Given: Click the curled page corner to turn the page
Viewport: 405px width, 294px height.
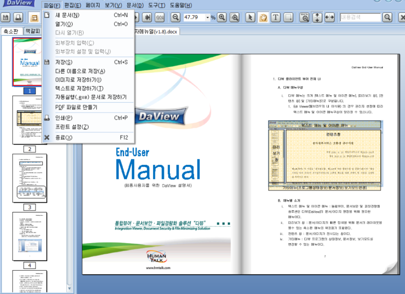Looking at the screenshot, I should point(391,267).
